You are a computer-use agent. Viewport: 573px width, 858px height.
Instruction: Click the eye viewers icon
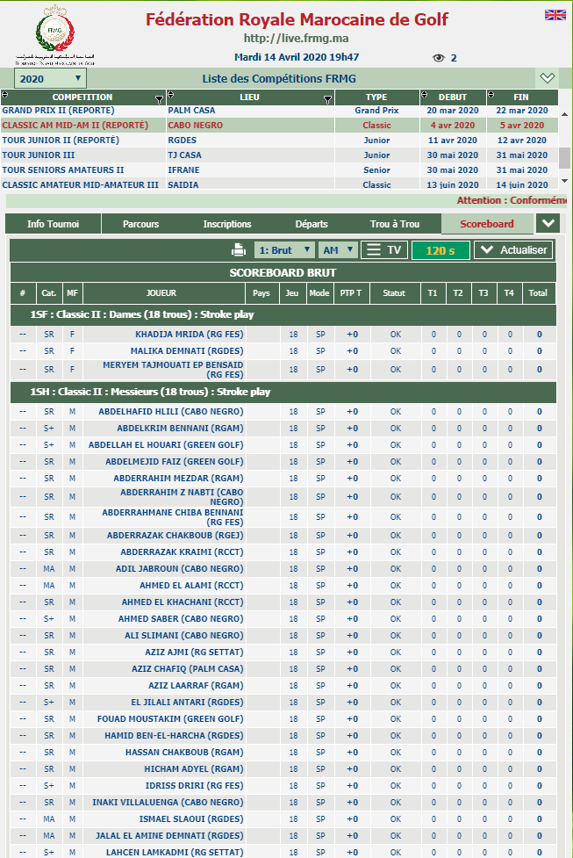pyautogui.click(x=439, y=57)
